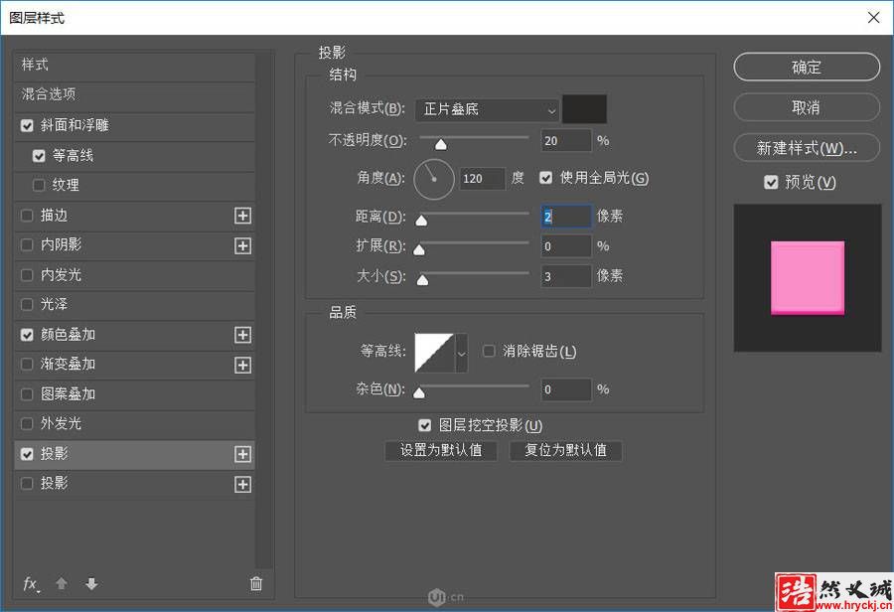Open the 混合模式 正片叠底 dropdown
The image size is (894, 612).
[487, 109]
